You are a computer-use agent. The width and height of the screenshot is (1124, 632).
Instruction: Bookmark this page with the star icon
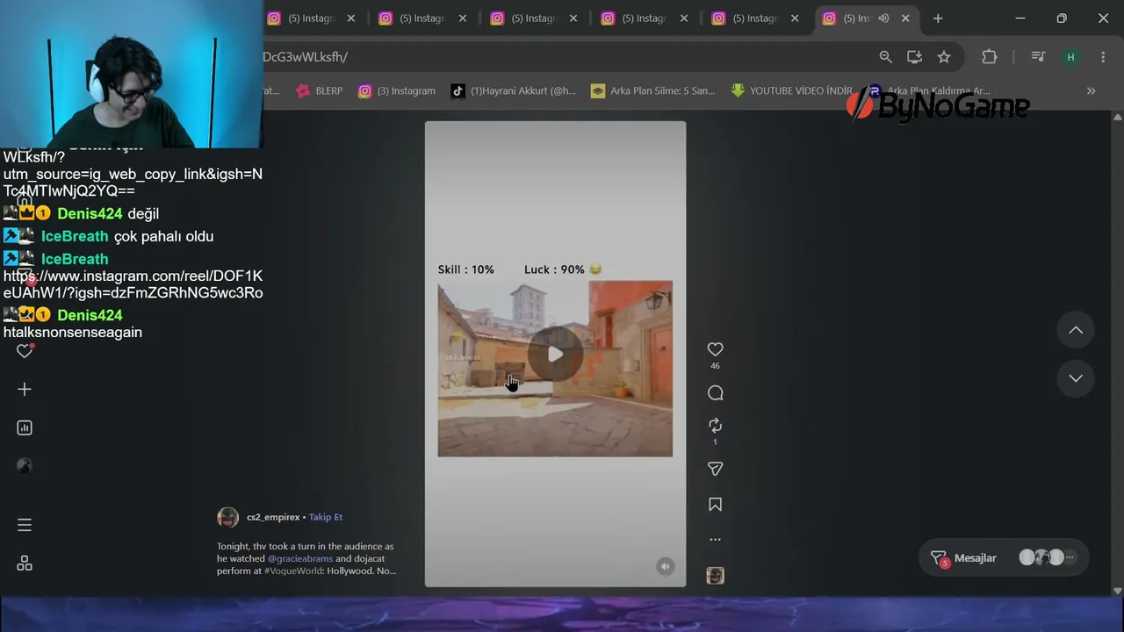click(944, 57)
